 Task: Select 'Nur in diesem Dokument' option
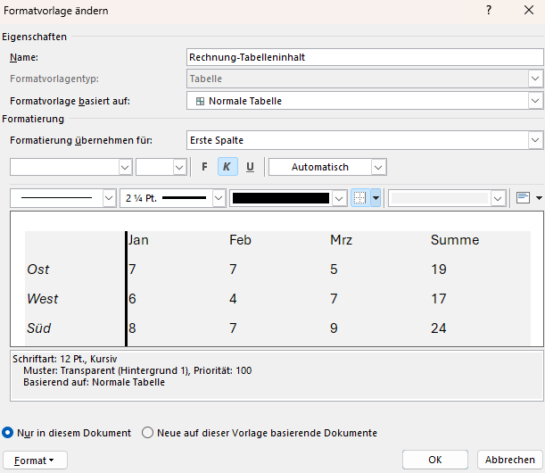pos(8,433)
